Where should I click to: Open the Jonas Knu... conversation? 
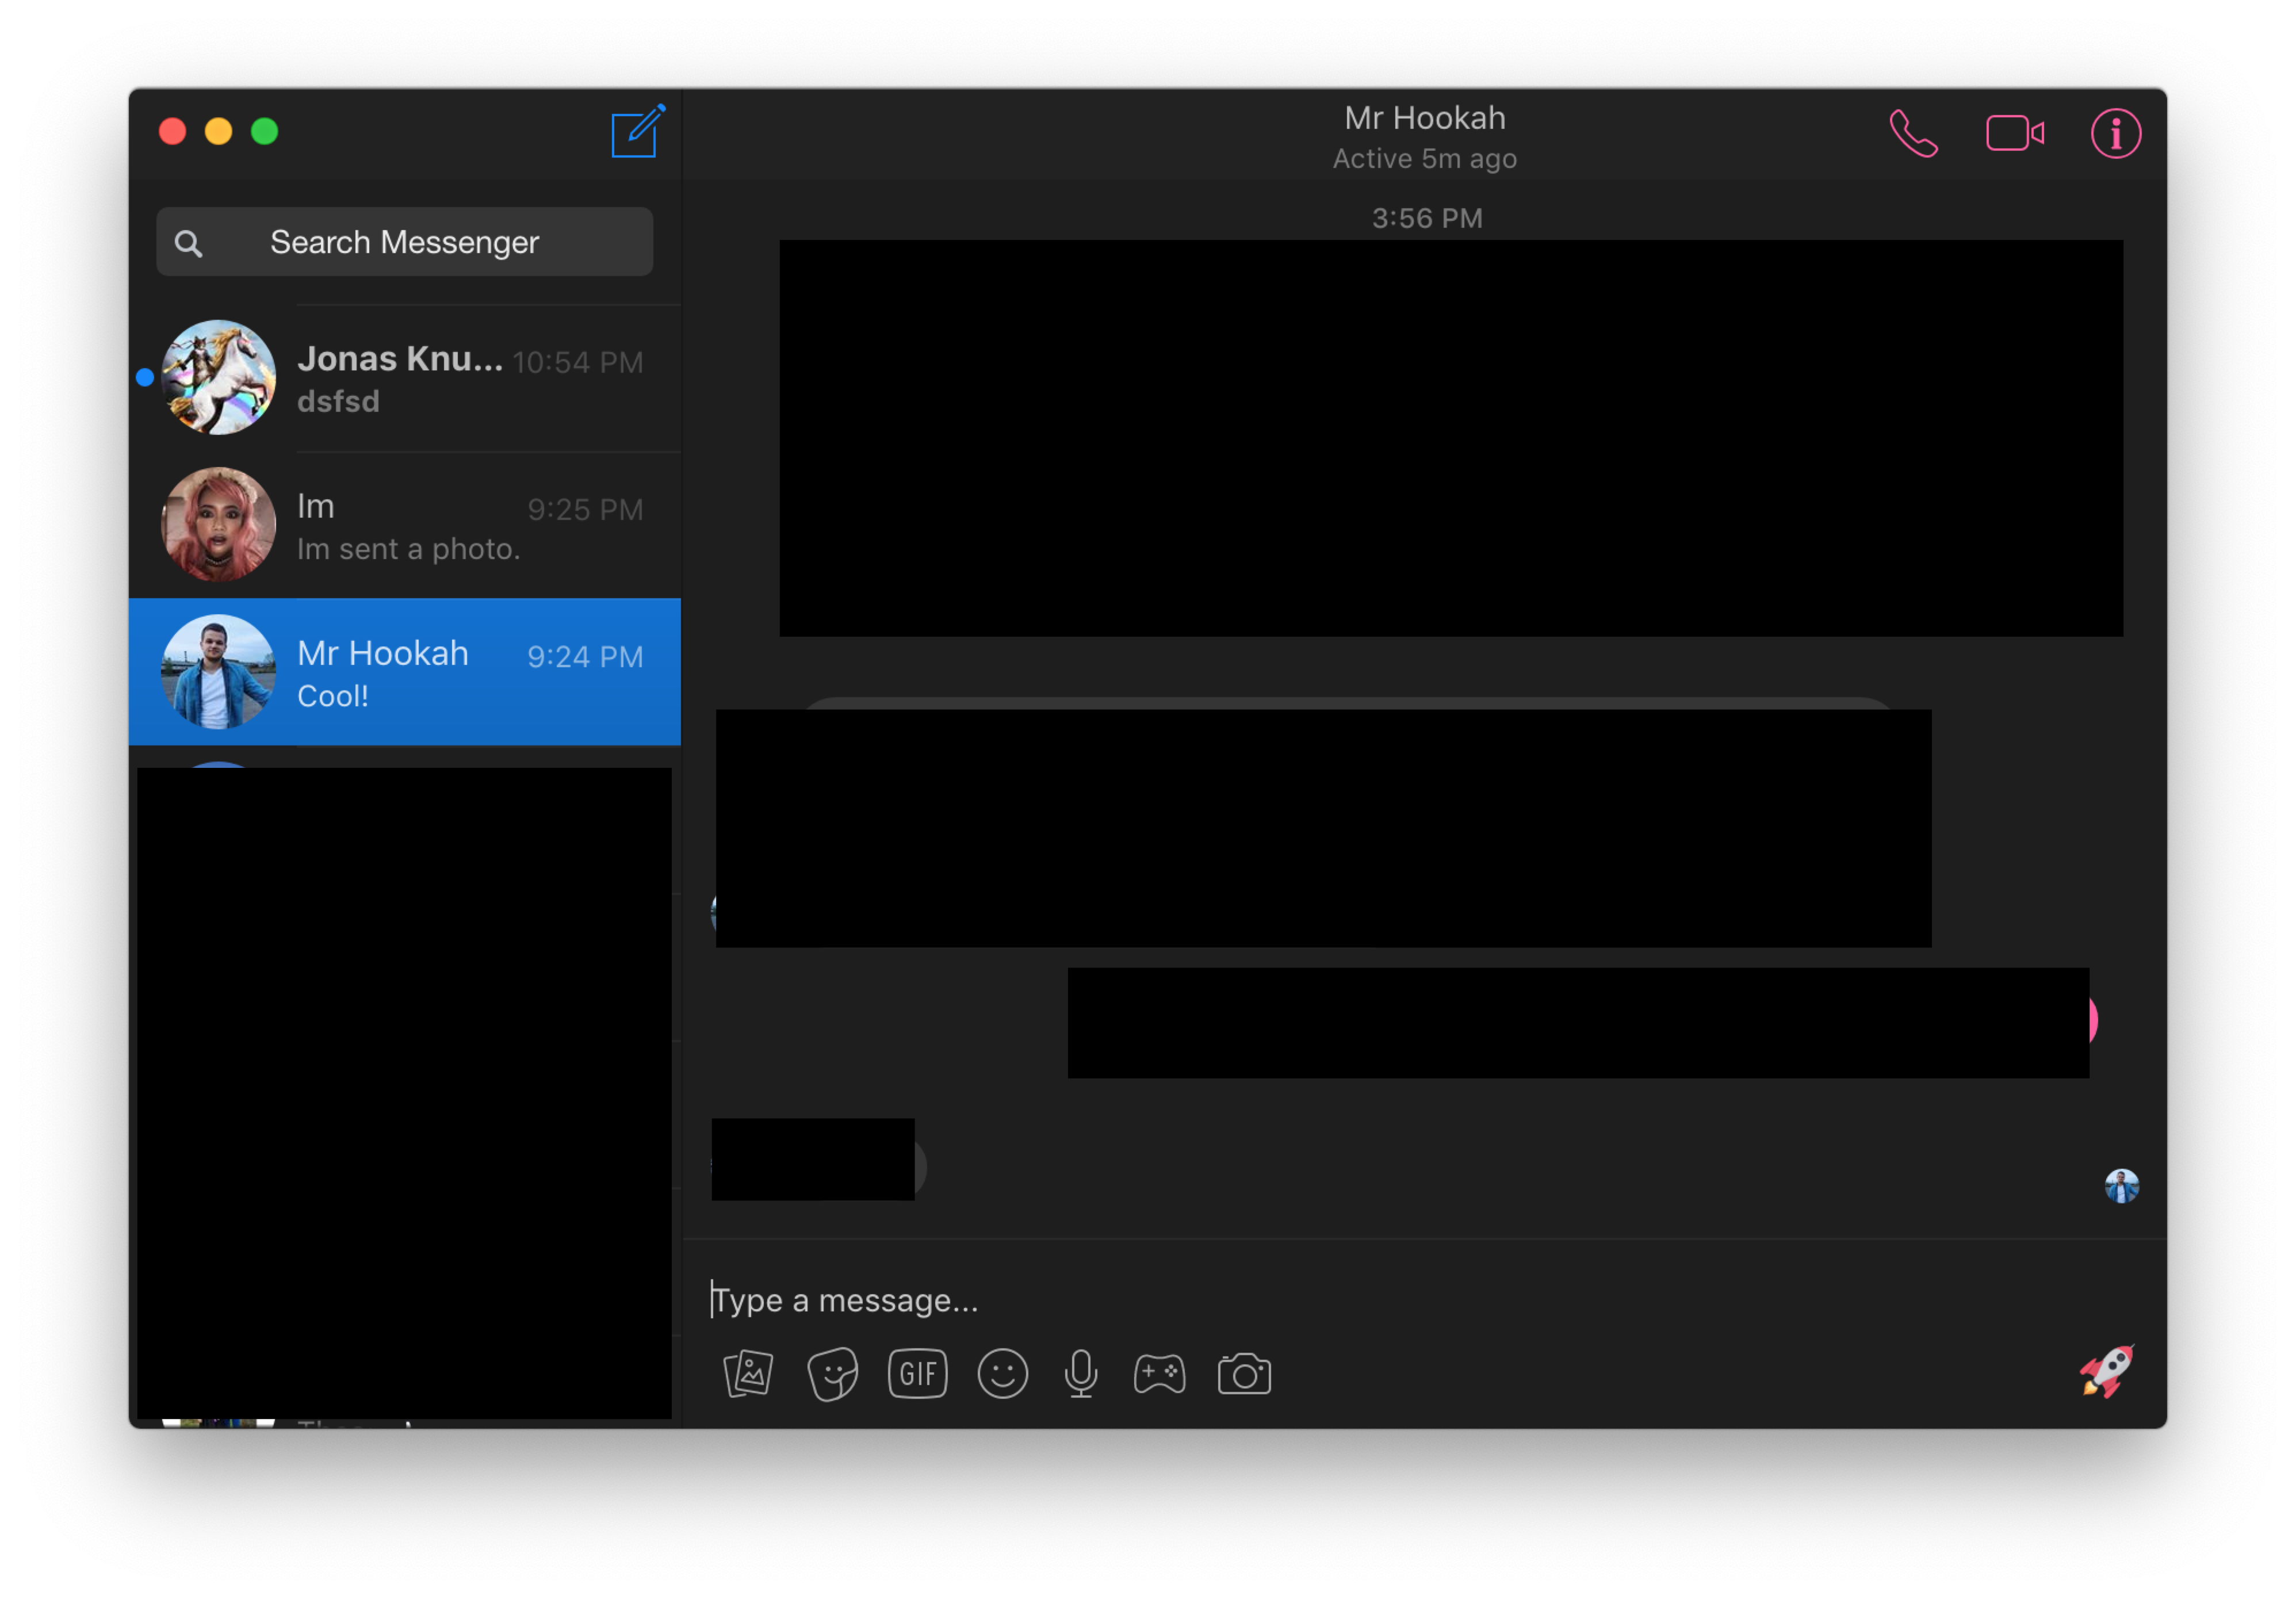405,378
